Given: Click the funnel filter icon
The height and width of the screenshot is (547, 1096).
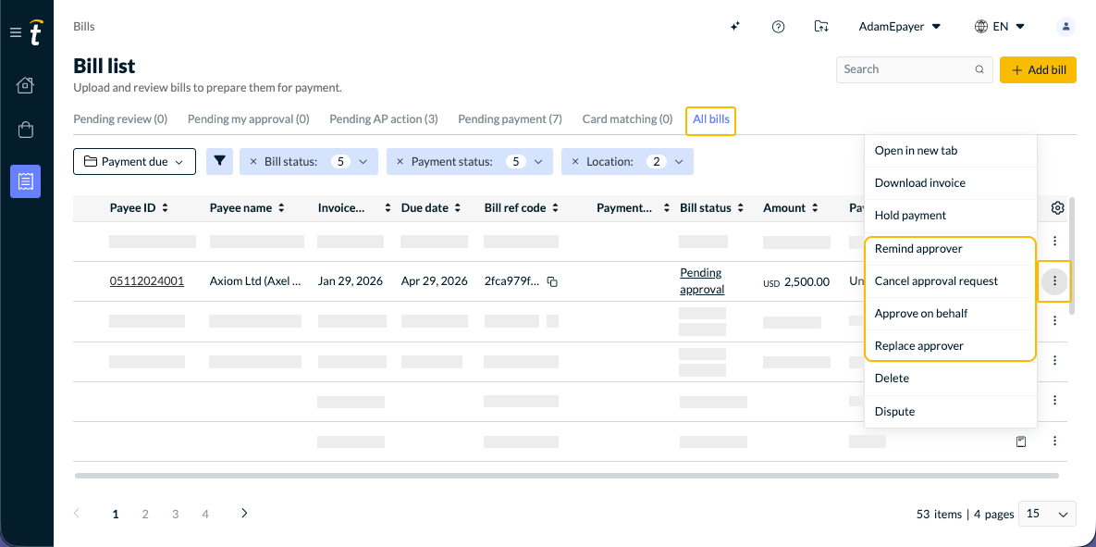Looking at the screenshot, I should (x=219, y=161).
